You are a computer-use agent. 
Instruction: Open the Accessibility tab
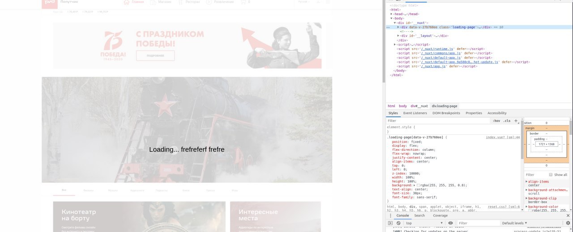point(497,113)
